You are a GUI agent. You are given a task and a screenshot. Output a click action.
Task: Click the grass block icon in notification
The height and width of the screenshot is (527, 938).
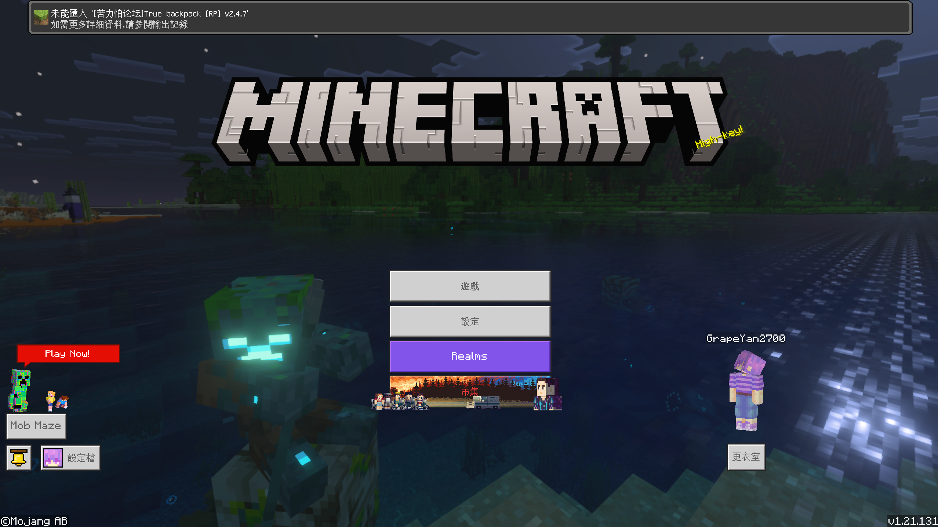(41, 18)
